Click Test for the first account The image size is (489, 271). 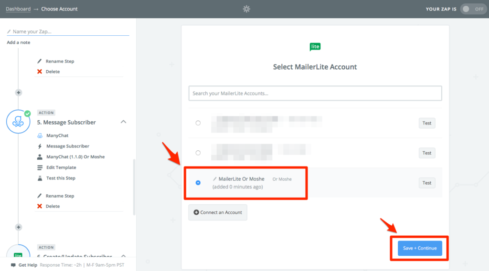click(x=426, y=123)
